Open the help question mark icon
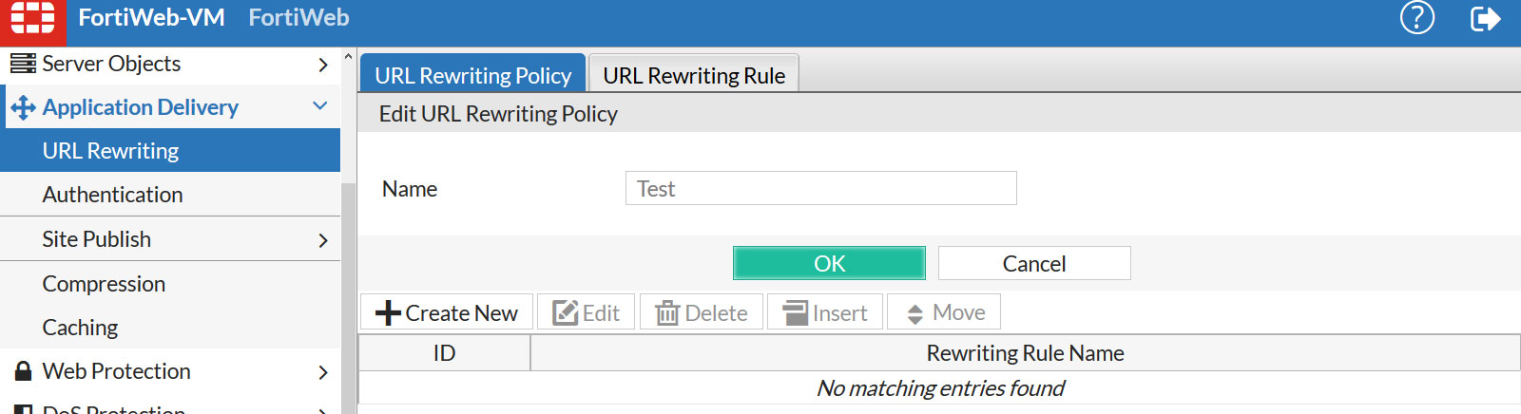1521x414 pixels. (1416, 18)
